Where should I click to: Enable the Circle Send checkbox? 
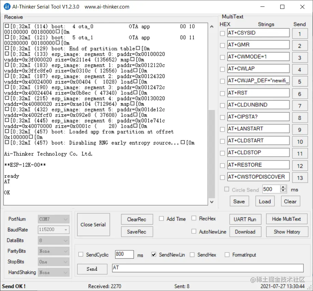[227, 189]
